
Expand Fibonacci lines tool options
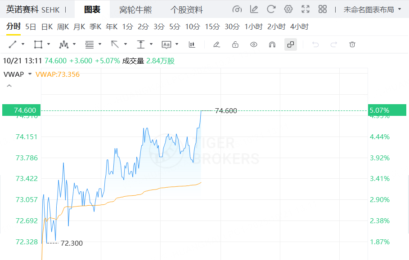click(x=99, y=44)
